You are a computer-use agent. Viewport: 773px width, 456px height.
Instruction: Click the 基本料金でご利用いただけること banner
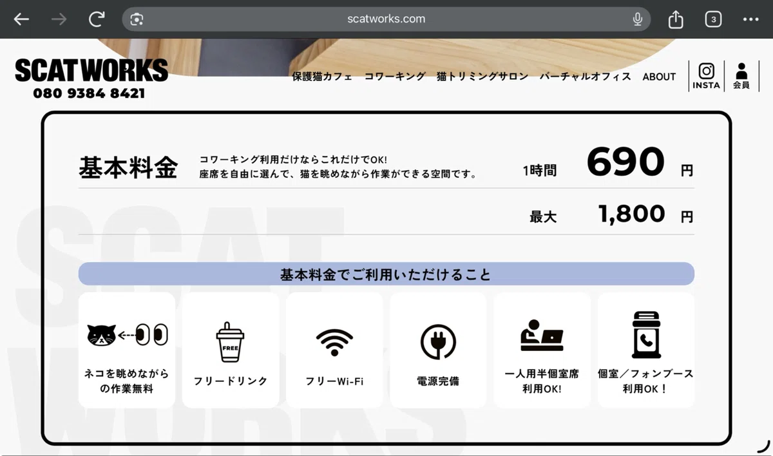386,274
